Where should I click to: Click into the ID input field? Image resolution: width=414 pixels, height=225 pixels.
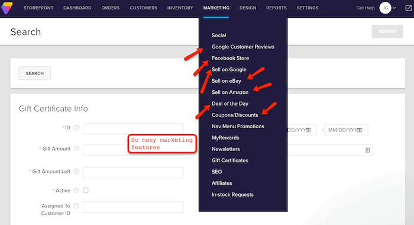[x=133, y=129]
